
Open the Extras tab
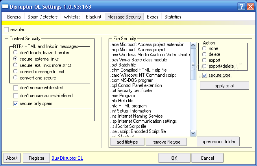click(x=153, y=17)
